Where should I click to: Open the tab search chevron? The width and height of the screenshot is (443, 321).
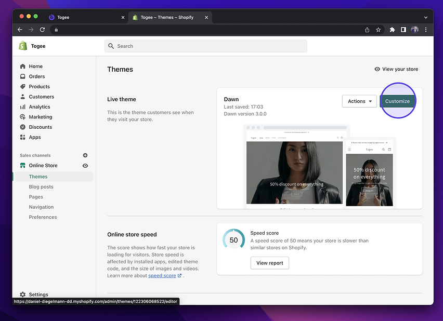click(426, 17)
